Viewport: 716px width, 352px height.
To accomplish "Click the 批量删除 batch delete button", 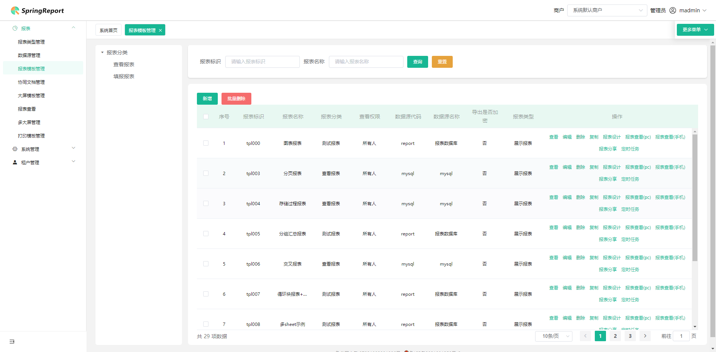I will (236, 99).
